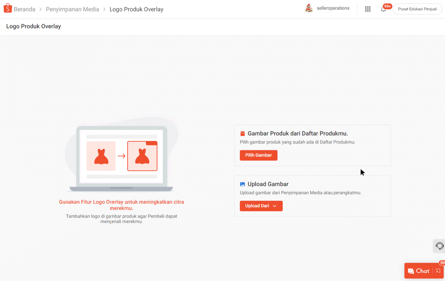Screen dimensions: 445x281
Task: Open the apps grid menu icon
Action: pos(367,9)
